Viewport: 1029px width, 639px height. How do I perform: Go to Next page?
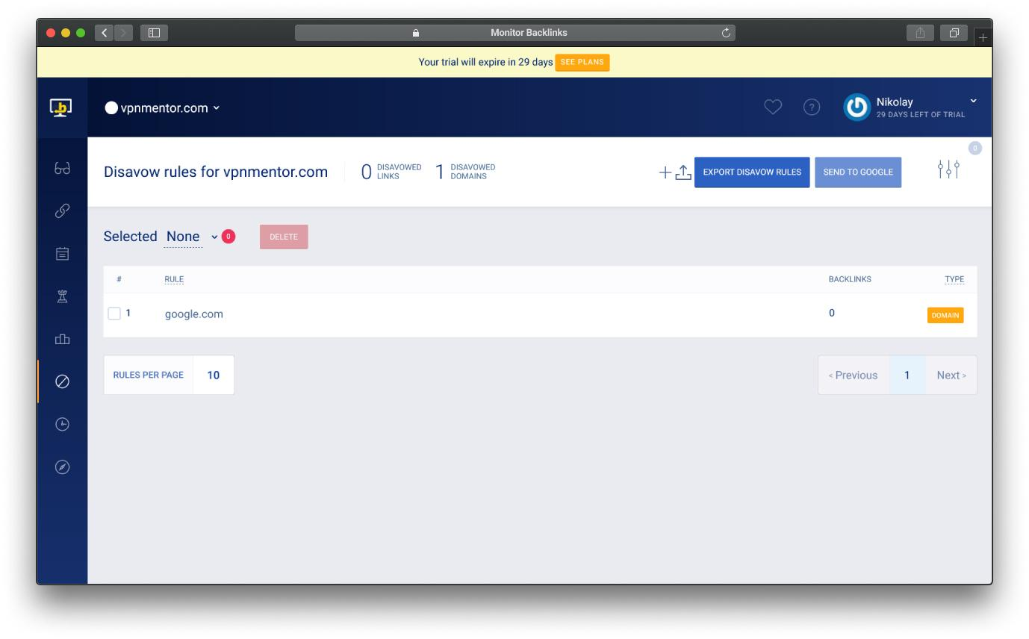[x=951, y=375]
